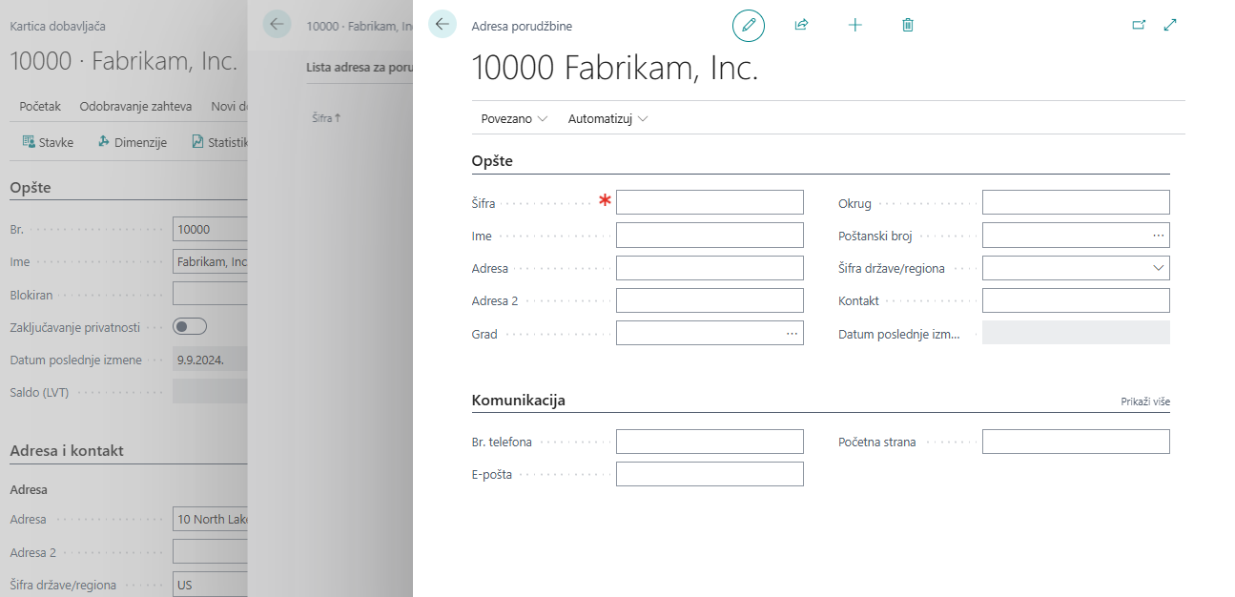Click Prikaži više link

coord(1144,402)
